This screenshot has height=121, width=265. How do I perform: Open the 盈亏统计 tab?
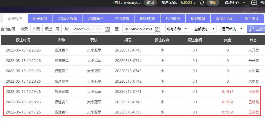(251, 19)
